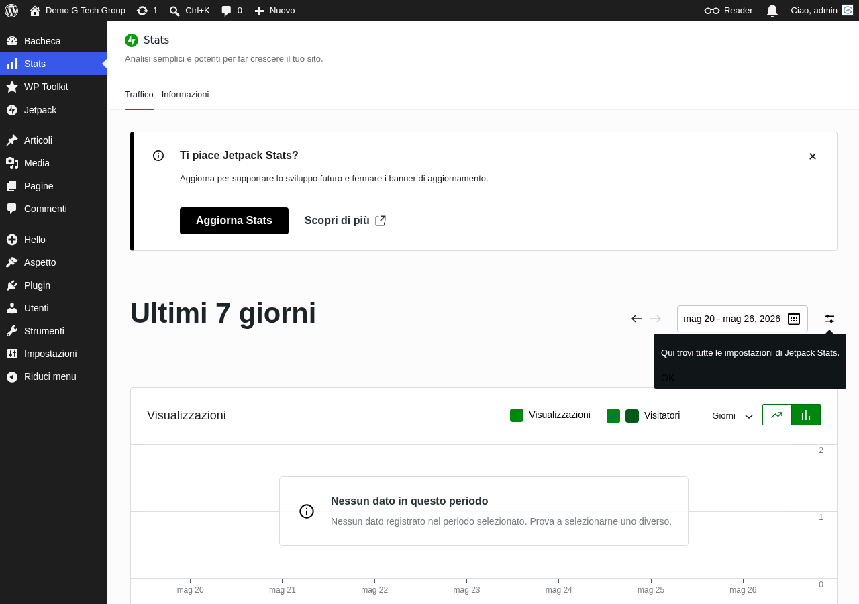Click the 'mag 20' axis label
Image resolution: width=859 pixels, height=604 pixels.
coord(191,590)
